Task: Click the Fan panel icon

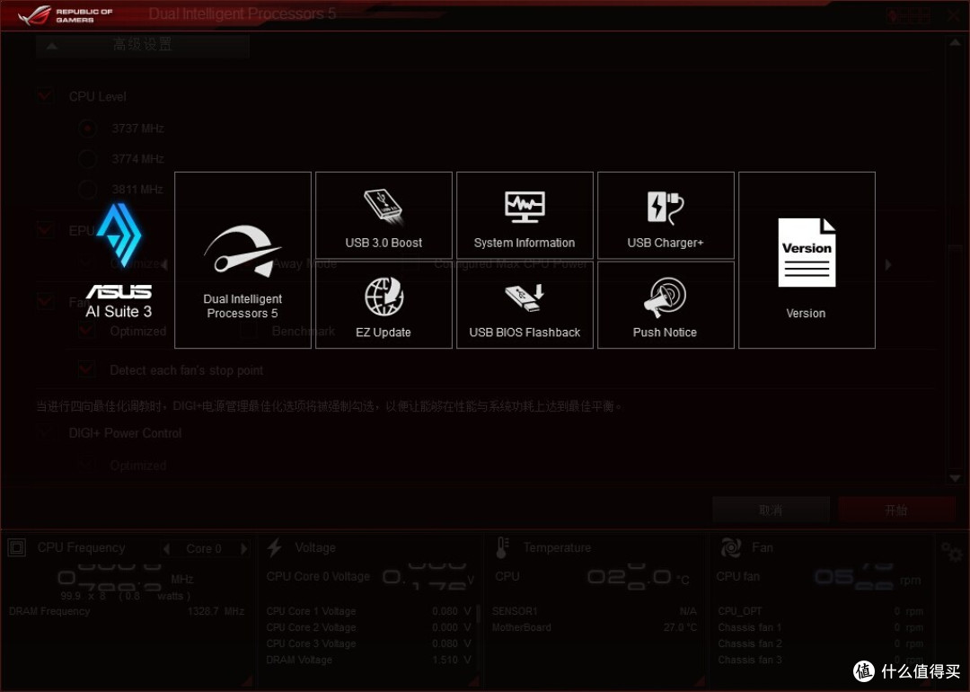Action: 731,547
